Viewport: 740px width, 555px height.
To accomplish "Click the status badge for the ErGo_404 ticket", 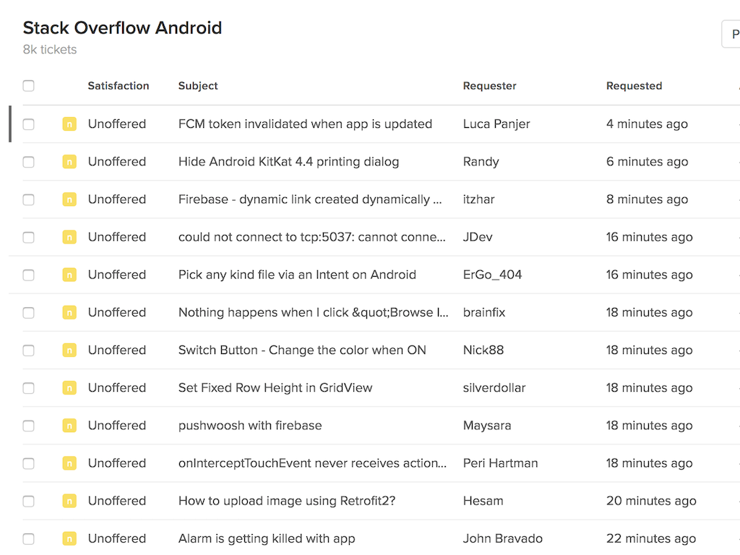I will 69,275.
